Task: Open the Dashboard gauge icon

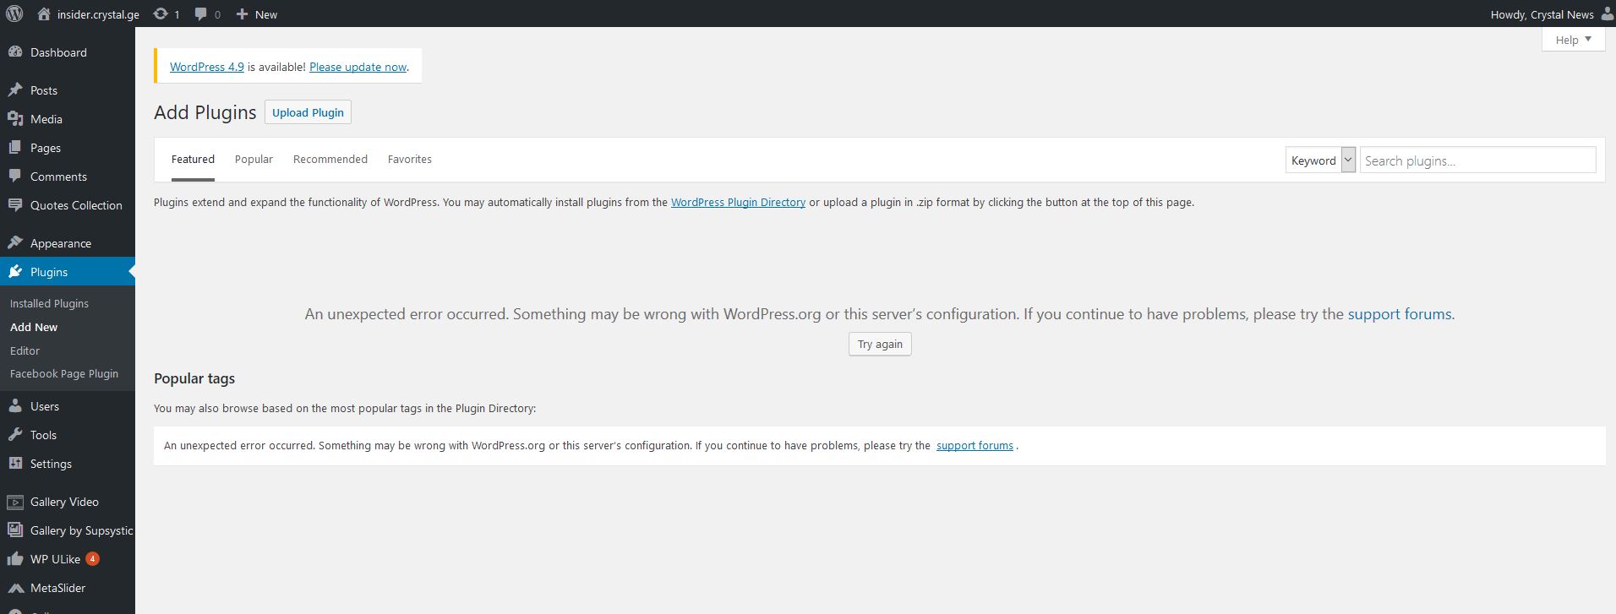Action: coord(15,52)
